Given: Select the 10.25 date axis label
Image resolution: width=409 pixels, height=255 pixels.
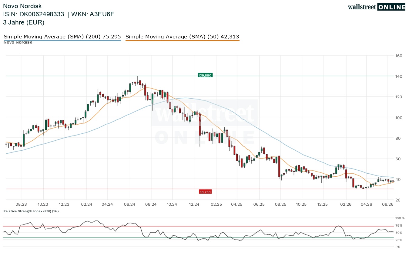Looking at the screenshot, I should pos(302,204).
